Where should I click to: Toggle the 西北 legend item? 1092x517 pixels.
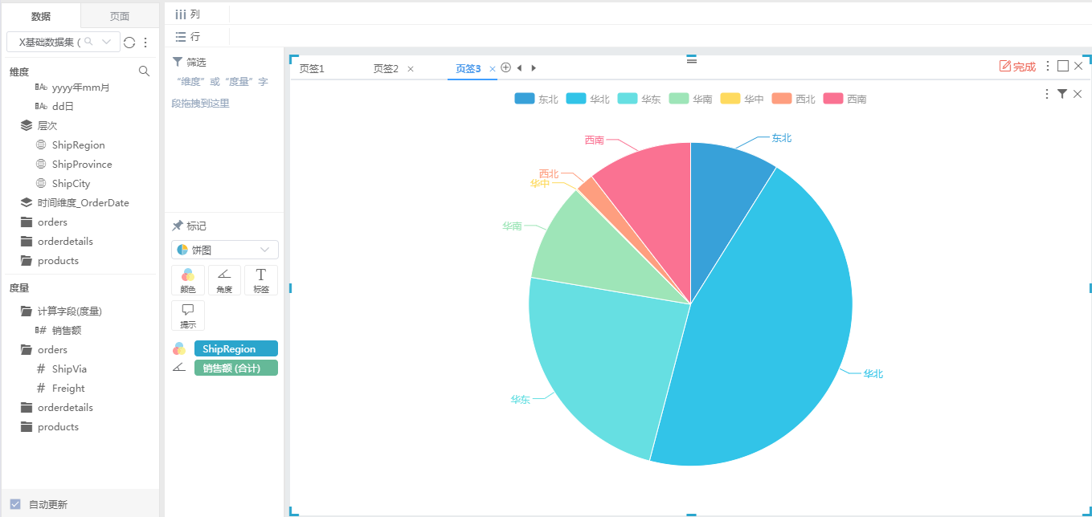pyautogui.click(x=793, y=99)
